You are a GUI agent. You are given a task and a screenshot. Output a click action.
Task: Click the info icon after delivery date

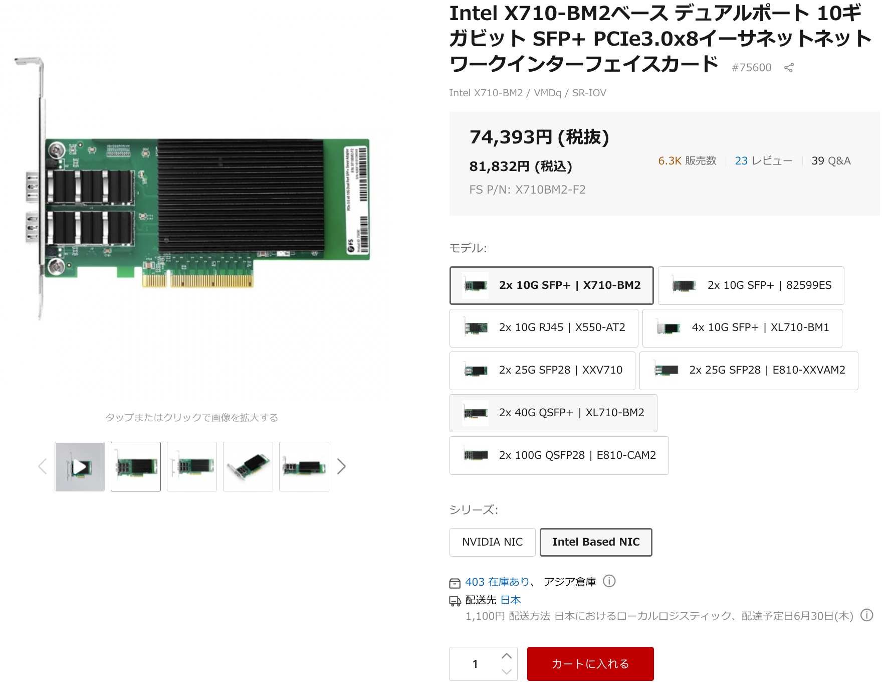coord(867,615)
